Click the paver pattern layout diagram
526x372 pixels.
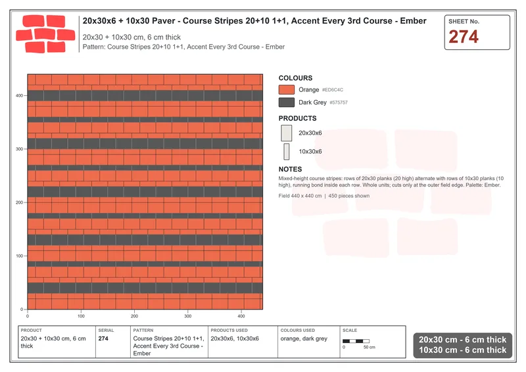tap(145, 192)
